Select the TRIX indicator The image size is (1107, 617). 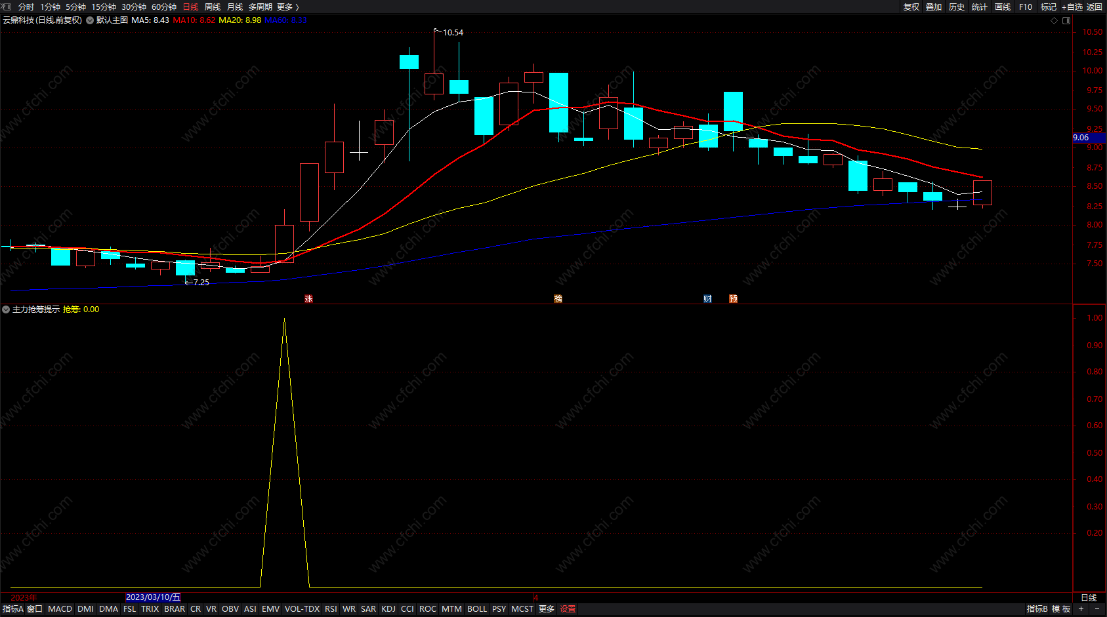pos(150,609)
